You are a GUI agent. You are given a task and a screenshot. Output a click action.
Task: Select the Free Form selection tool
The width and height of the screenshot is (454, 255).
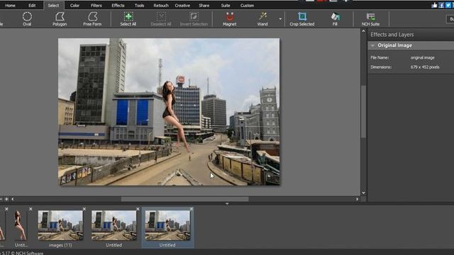[92, 19]
